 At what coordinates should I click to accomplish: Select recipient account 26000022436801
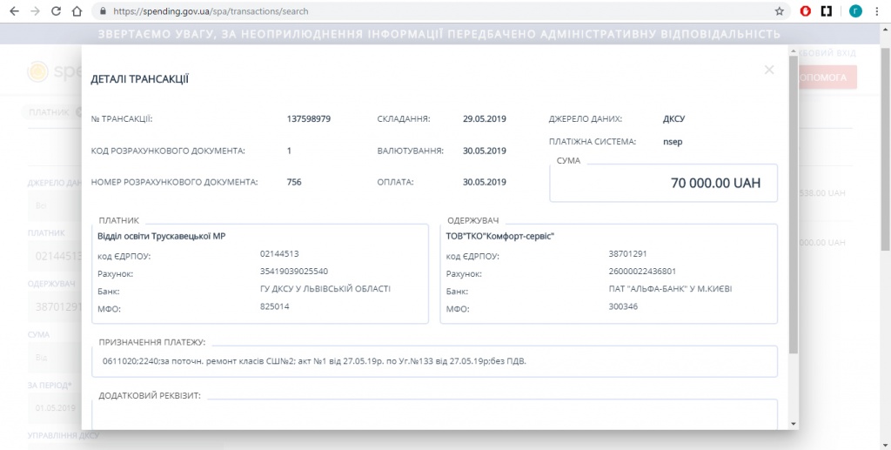coord(642,272)
